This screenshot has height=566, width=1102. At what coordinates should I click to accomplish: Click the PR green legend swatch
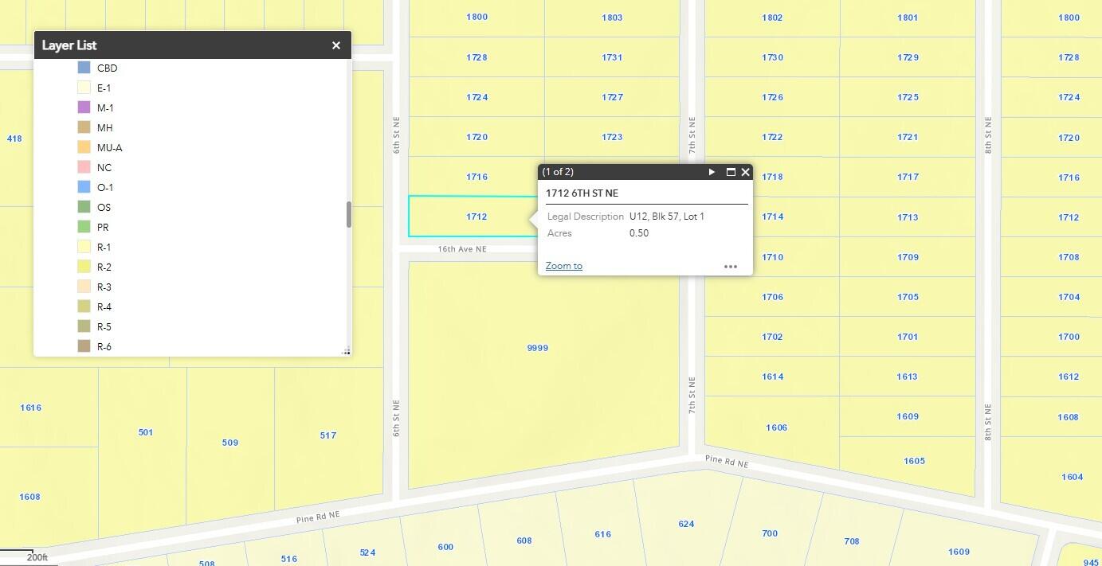click(84, 227)
